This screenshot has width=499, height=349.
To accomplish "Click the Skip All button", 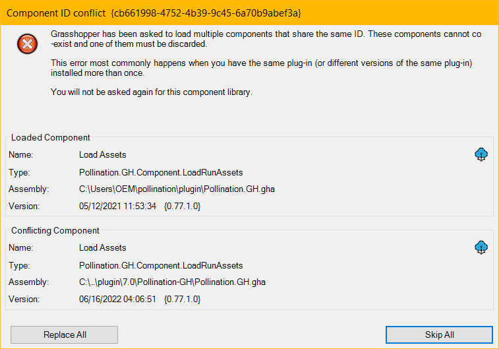I will 439,334.
